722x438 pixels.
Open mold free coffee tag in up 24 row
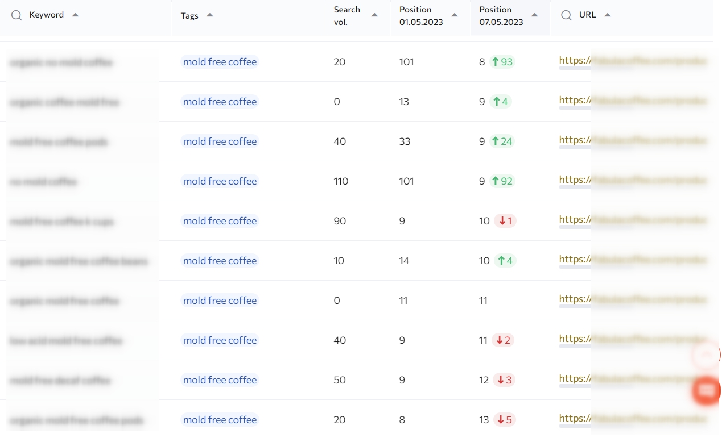pos(220,141)
